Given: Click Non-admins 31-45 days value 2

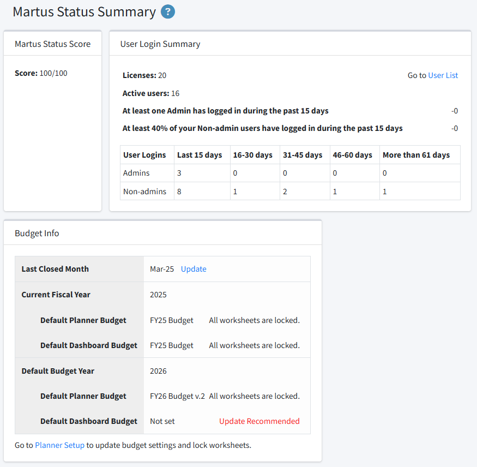Looking at the screenshot, I should [x=285, y=191].
